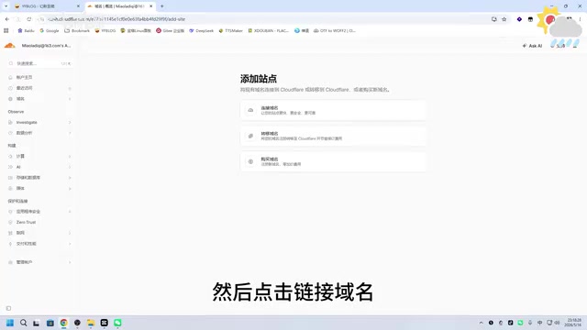The image size is (587, 330).
Task: Click the analytics clock icon under Observe
Action: (10, 133)
